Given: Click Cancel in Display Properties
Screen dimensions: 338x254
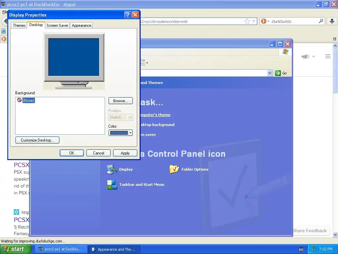Looking at the screenshot, I should 98,153.
